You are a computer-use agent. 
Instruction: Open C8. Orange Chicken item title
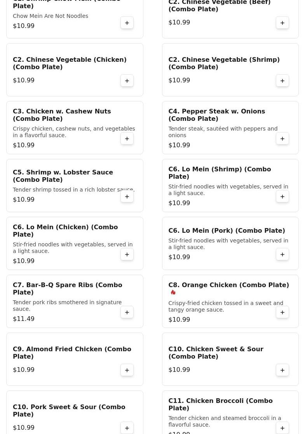click(x=228, y=285)
